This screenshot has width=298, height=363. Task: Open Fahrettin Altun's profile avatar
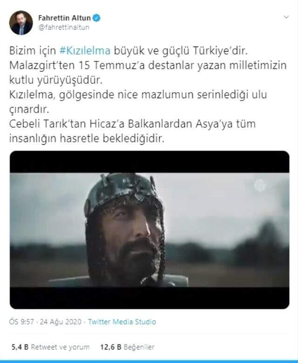click(21, 23)
